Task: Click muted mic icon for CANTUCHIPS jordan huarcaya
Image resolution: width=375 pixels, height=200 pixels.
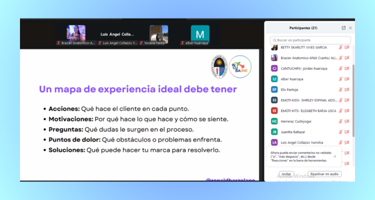Action: point(340,68)
